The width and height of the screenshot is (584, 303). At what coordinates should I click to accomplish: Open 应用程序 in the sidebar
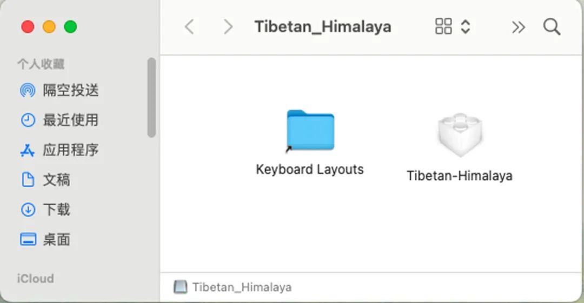59,150
